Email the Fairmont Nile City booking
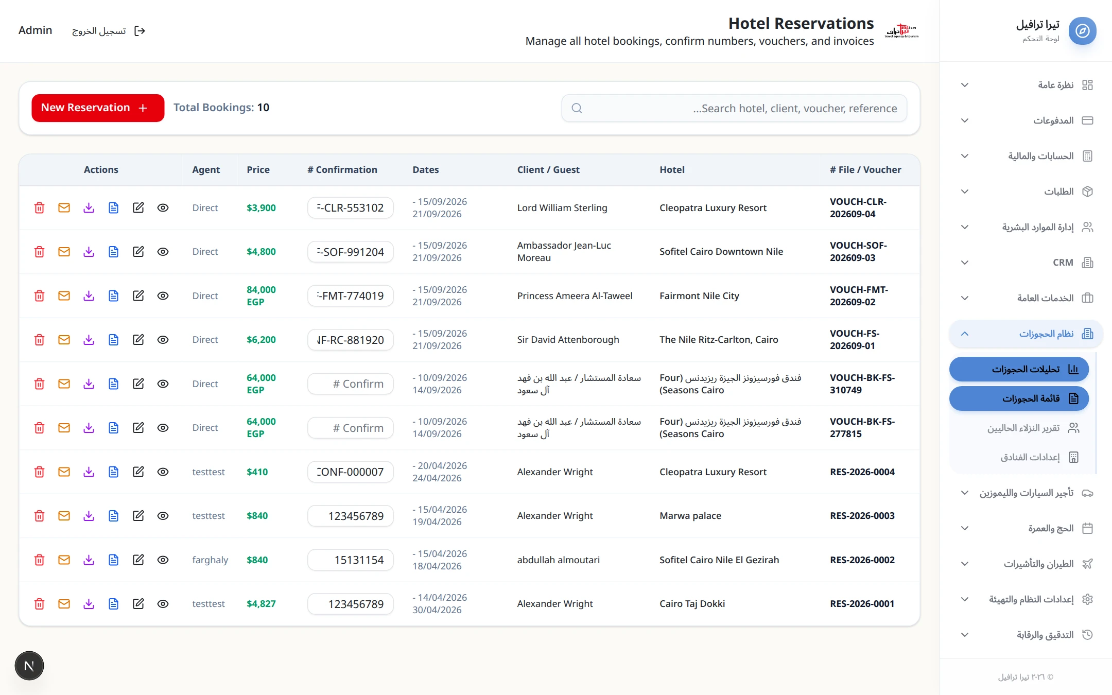 pos(64,296)
